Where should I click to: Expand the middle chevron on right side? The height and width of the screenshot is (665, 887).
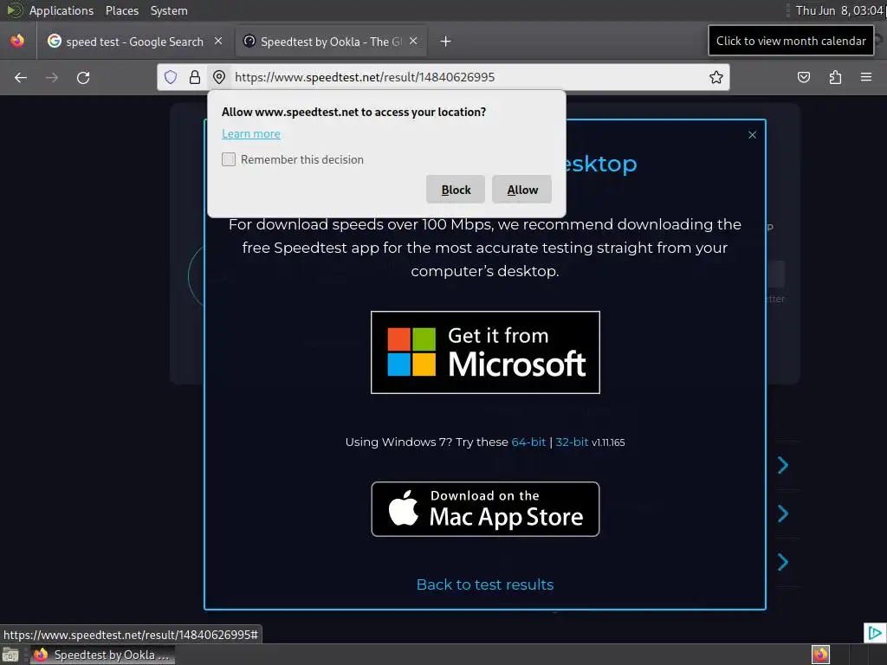click(x=783, y=513)
